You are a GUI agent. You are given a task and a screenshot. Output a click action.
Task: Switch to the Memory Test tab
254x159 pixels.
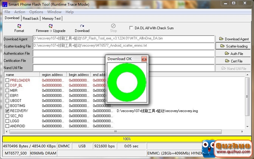coord(51,19)
